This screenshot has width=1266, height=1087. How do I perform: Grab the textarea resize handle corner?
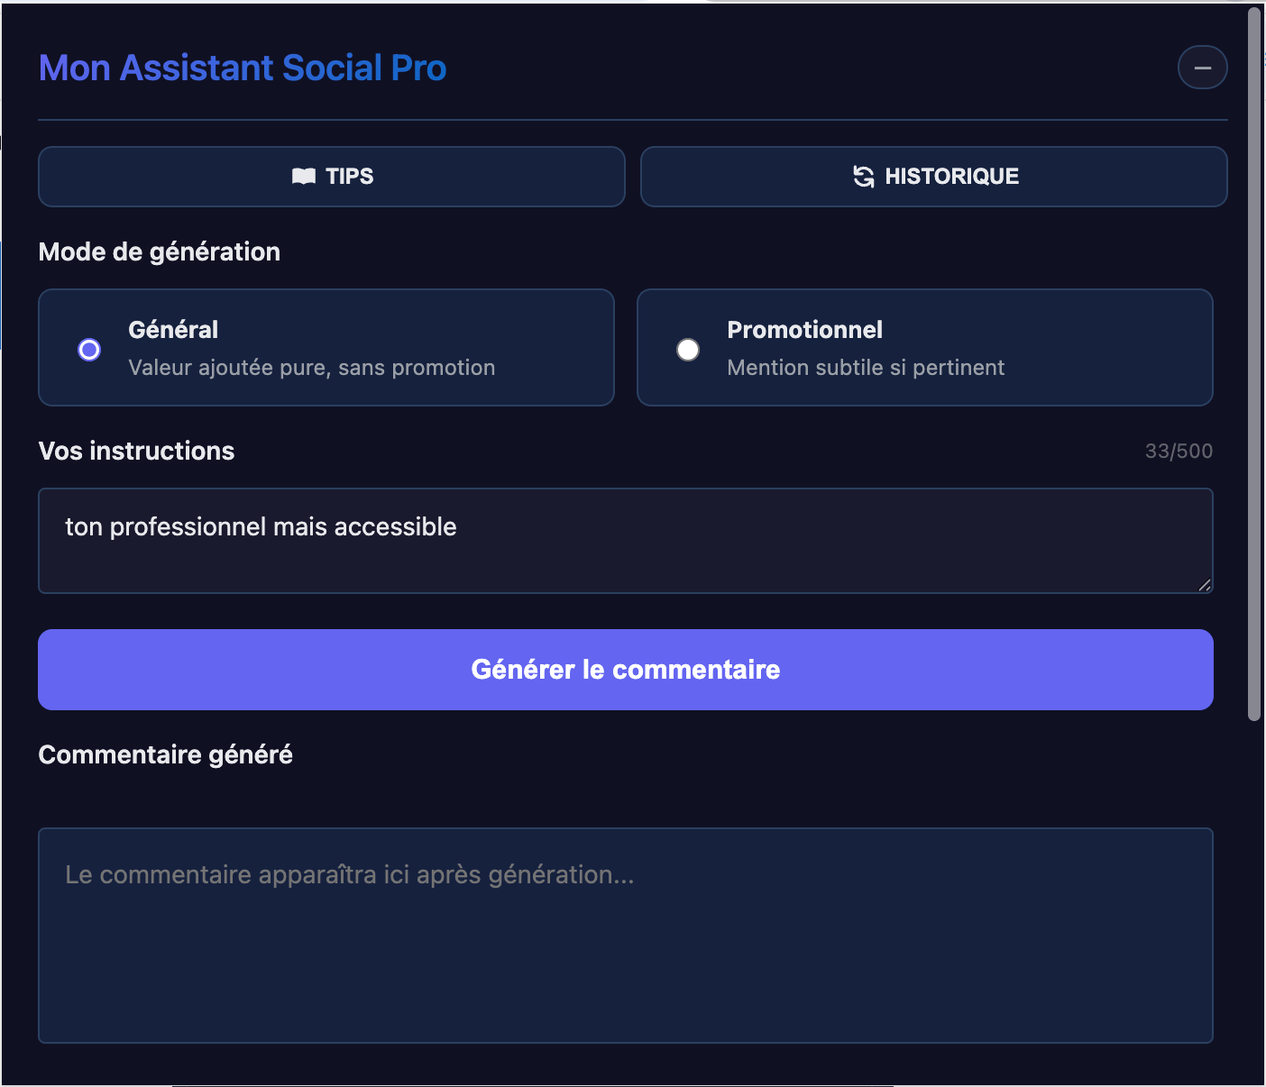click(x=1205, y=585)
